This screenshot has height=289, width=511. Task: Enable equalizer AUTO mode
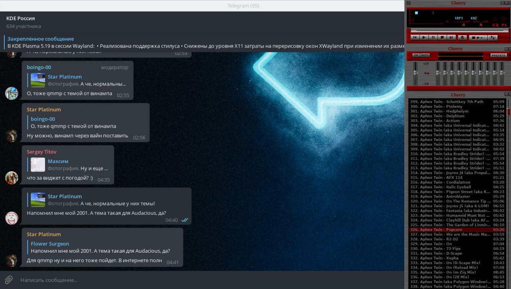[425, 55]
